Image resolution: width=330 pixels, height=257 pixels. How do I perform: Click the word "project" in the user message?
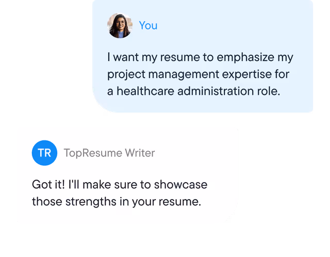coord(125,74)
